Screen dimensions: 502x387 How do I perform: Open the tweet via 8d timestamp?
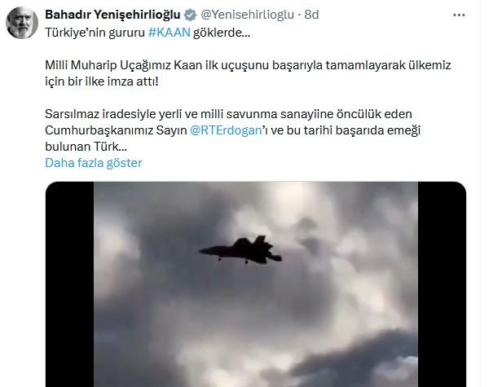(311, 15)
